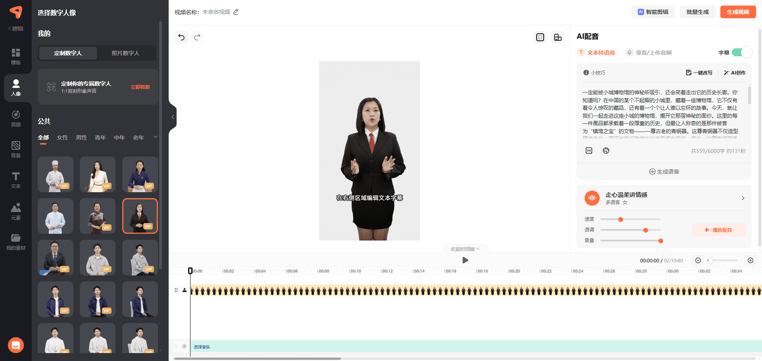This screenshot has height=361, width=762.
Task: Collapse timeline via 收起时间轴
Action: 465,249
